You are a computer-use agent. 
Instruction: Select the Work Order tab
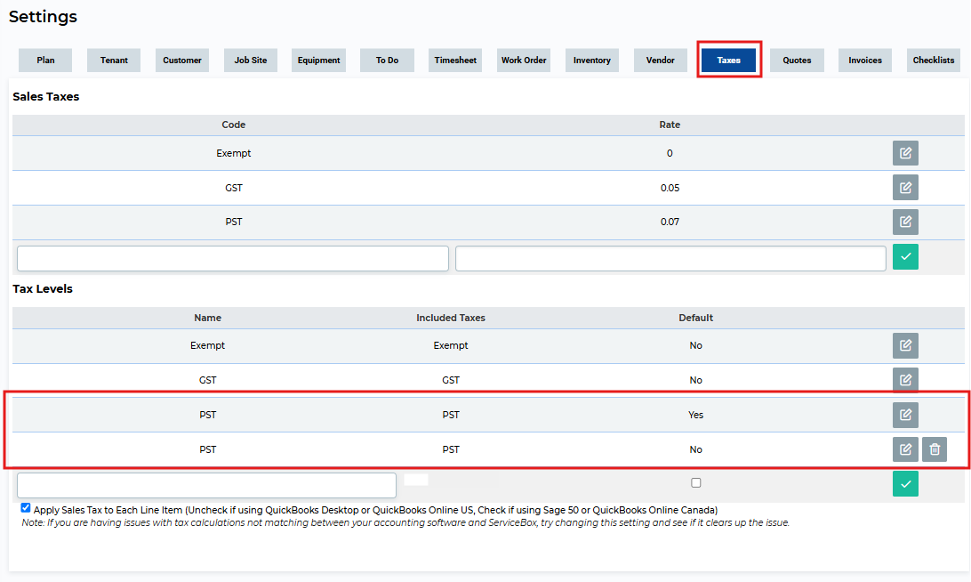pos(524,61)
